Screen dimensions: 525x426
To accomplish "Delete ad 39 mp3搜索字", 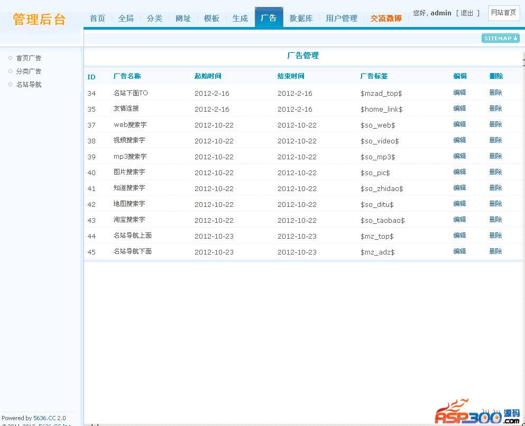I will point(495,156).
